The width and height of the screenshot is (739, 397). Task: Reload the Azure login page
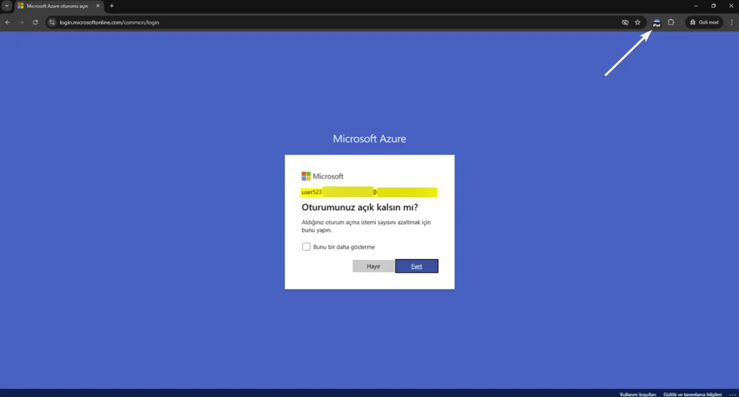pyautogui.click(x=35, y=22)
